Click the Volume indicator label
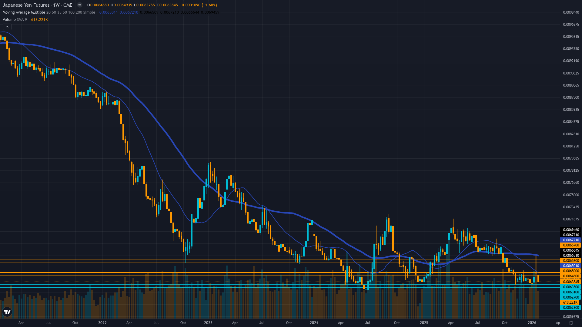The image size is (582, 327). (x=9, y=19)
